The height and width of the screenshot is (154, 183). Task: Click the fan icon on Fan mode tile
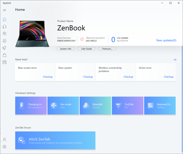point(54,106)
